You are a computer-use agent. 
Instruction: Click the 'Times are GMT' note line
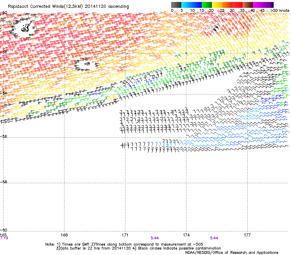(x=124, y=244)
